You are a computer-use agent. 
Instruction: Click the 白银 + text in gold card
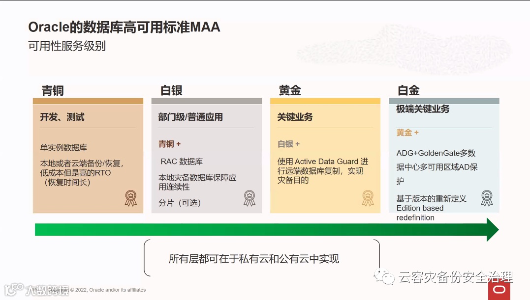coord(289,144)
